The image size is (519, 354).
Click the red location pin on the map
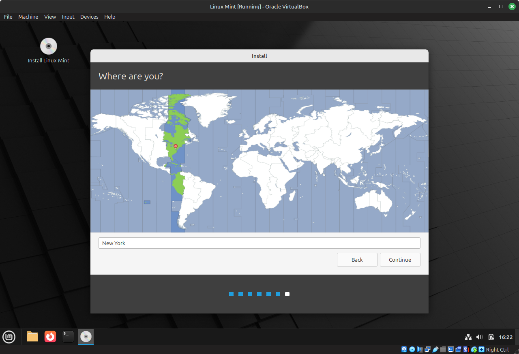coord(176,146)
